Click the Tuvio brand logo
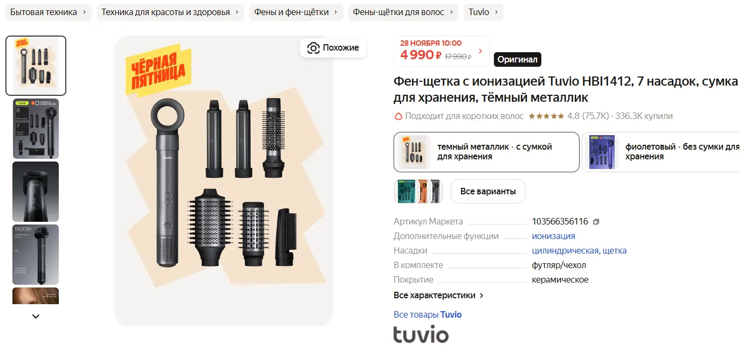Screen dimensions: 750x351 coord(421,334)
